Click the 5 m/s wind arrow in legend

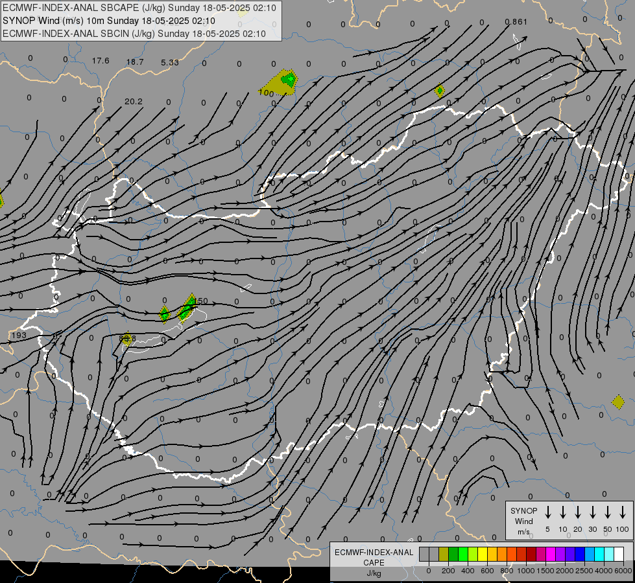pos(547,512)
